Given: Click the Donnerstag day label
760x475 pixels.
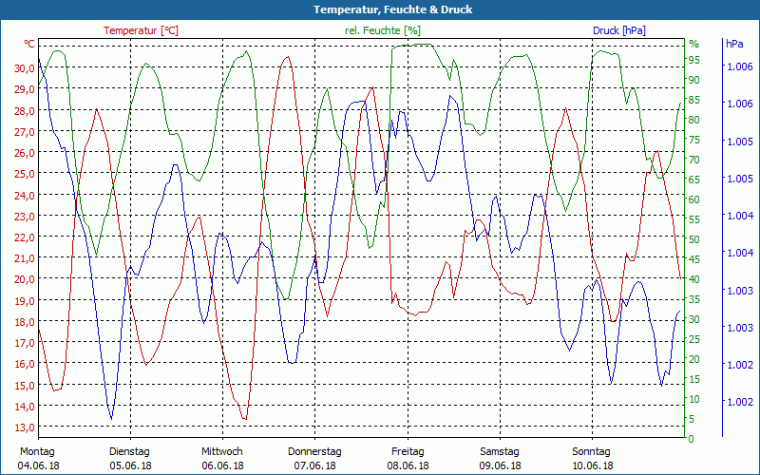Looking at the screenshot, I should pyautogui.click(x=314, y=451).
